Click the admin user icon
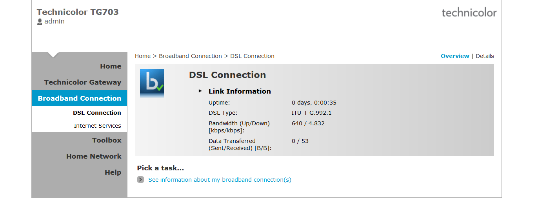 pyautogui.click(x=40, y=22)
